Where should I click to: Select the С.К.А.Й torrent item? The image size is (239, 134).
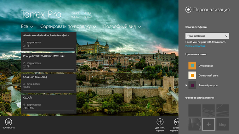(48, 104)
